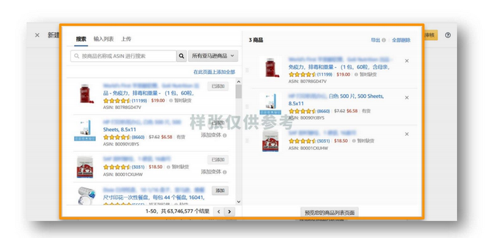Screen dimensions: 486x238
Task: Click 在此页面上添加全部 link
Action: 214,72
